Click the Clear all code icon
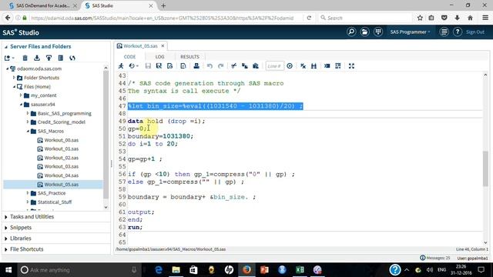493x277 pixels. point(303,66)
